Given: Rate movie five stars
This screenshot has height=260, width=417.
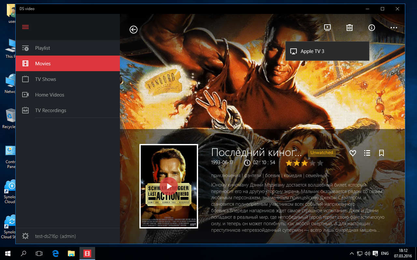Looking at the screenshot, I should click(x=320, y=163).
